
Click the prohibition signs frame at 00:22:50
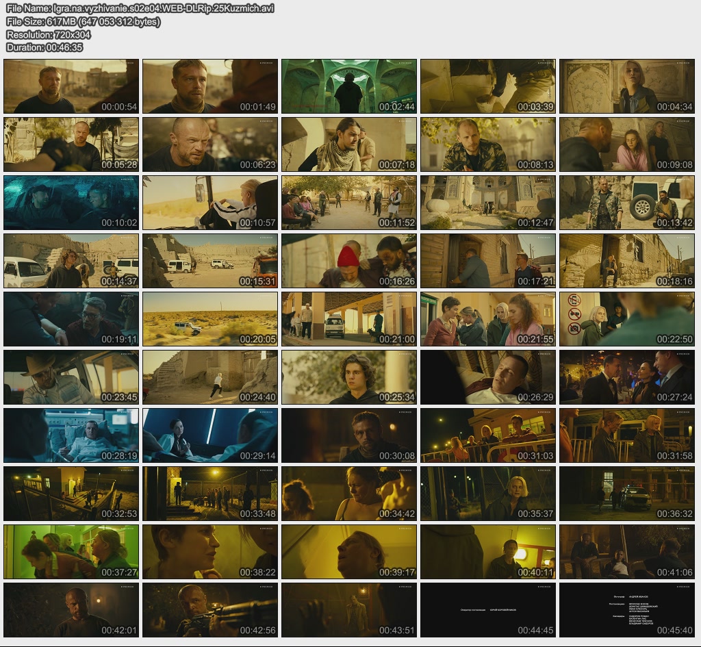(x=627, y=319)
